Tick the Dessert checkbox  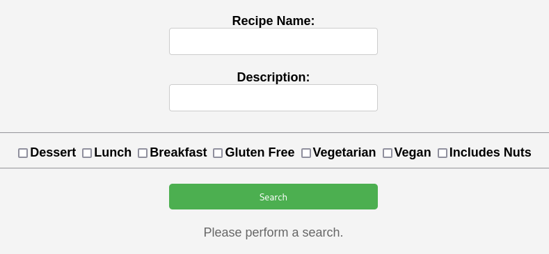pos(23,153)
